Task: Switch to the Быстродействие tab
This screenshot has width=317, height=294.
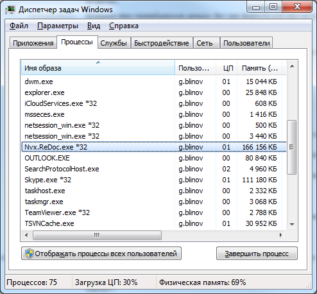Action: pos(162,43)
